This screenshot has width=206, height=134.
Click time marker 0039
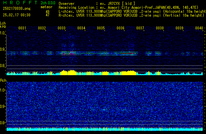click(x=179, y=28)
